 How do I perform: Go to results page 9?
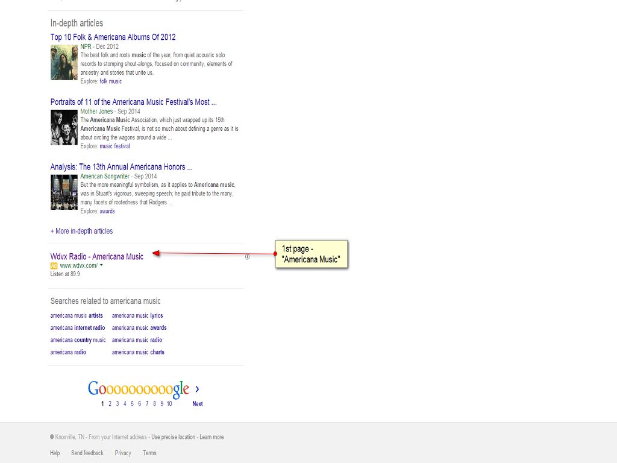161,403
